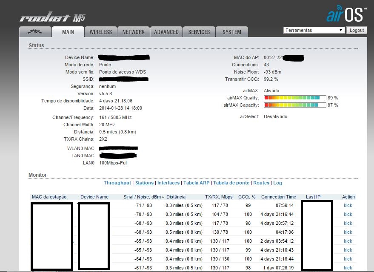
Task: Open the Log monitor link
Action: (x=277, y=183)
